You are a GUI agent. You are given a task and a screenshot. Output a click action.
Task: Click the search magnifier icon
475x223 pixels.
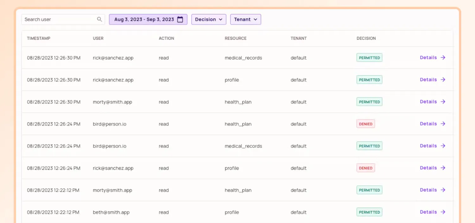[x=99, y=19]
